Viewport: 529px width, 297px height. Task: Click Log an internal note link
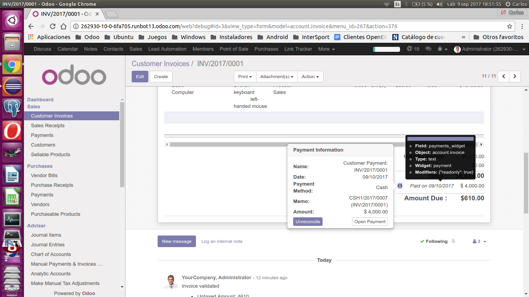[x=222, y=241]
